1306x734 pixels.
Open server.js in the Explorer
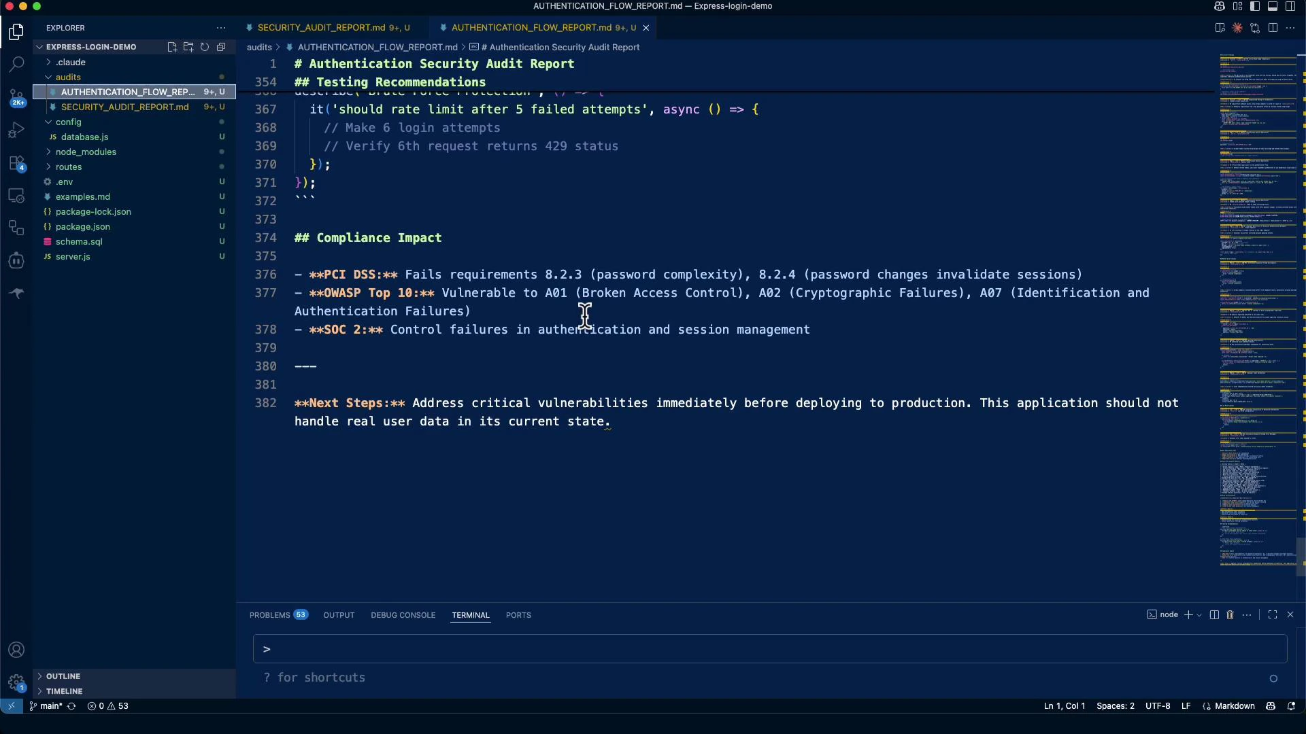click(134, 256)
